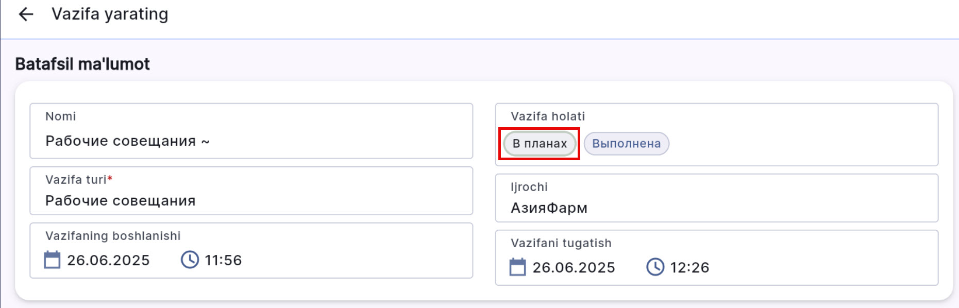The image size is (959, 308).
Task: Set task status to "Выполнена"
Action: coord(626,144)
